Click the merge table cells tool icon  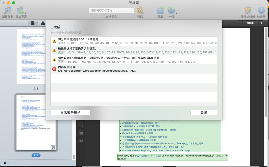click(81, 133)
